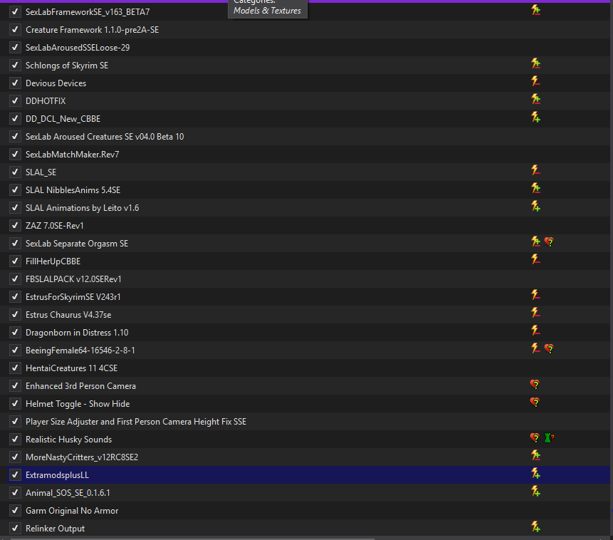
Task: Select the mod name Helmet Toggle - Show Hide
Action: 78,404
